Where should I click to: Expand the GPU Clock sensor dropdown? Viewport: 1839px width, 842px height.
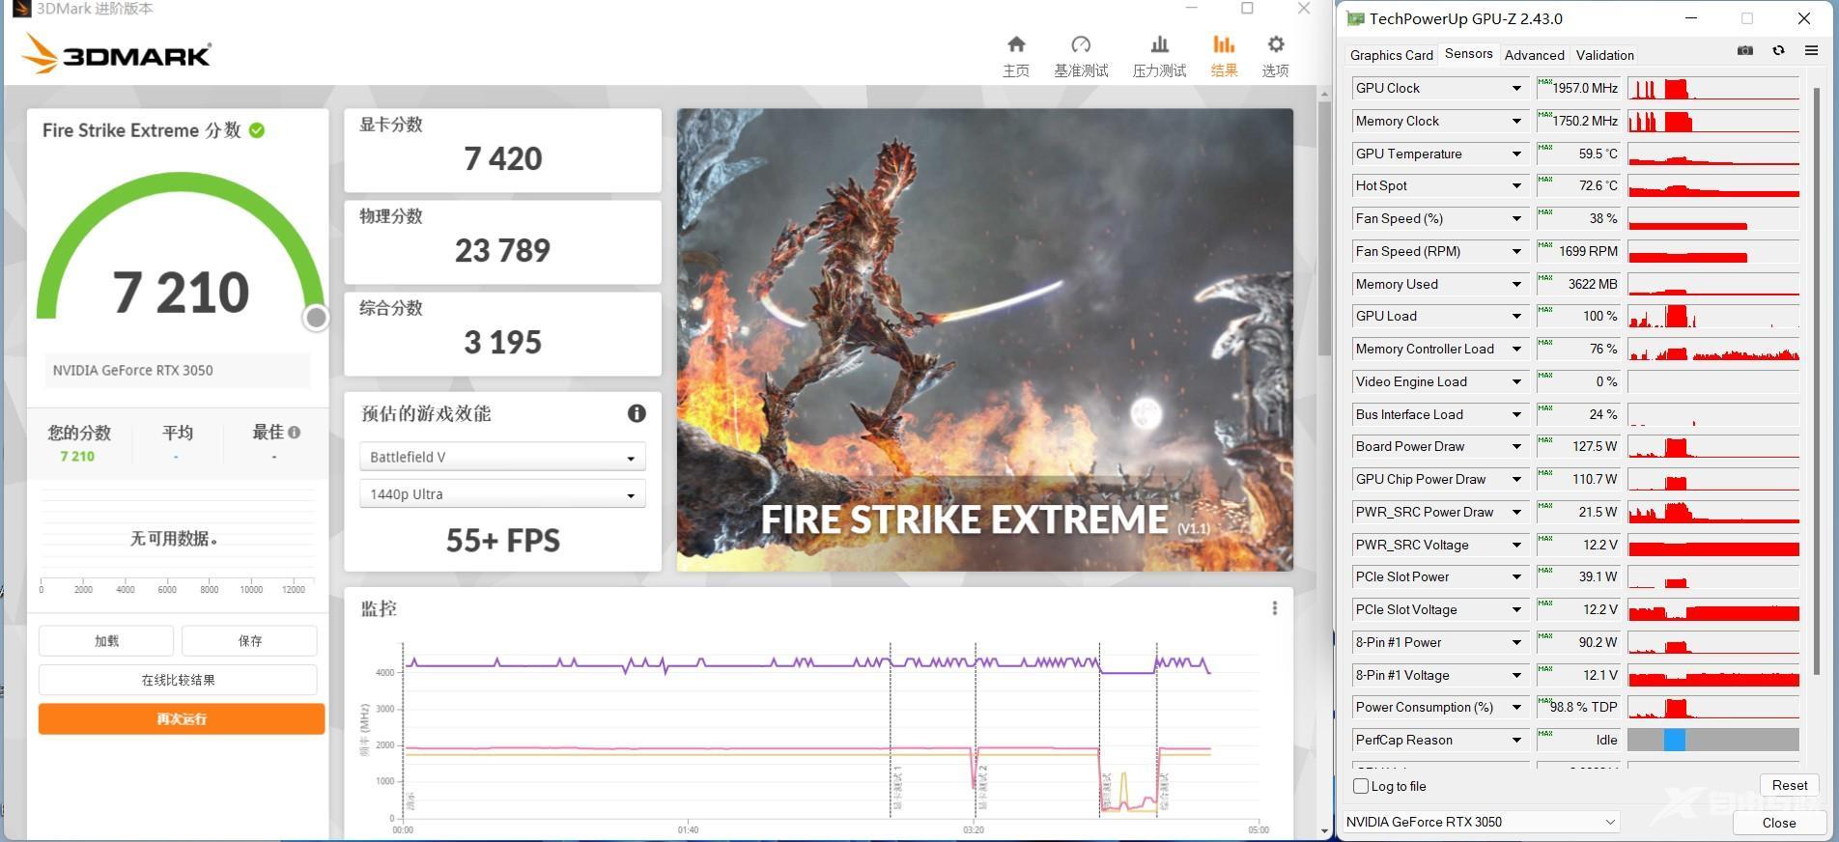pos(1515,89)
